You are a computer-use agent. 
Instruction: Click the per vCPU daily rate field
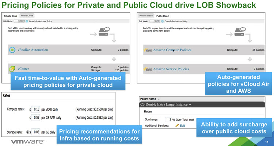click(x=35, y=110)
